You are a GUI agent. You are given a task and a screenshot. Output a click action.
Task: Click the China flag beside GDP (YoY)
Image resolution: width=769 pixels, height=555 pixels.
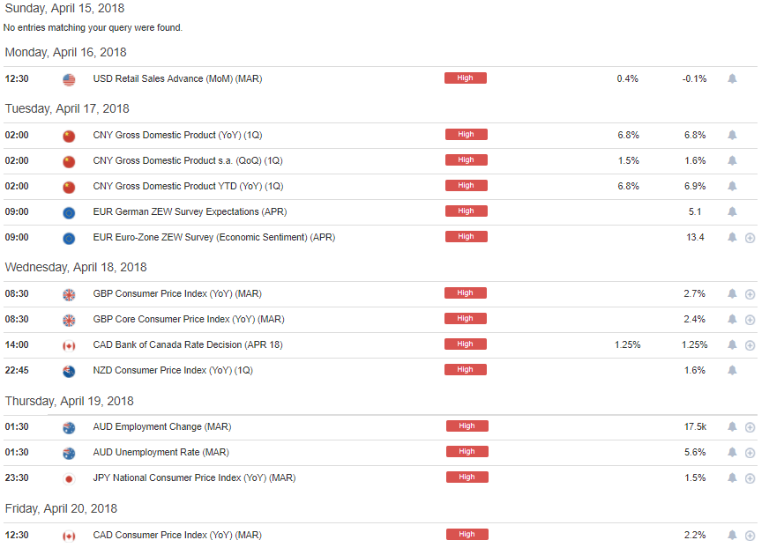[69, 136]
